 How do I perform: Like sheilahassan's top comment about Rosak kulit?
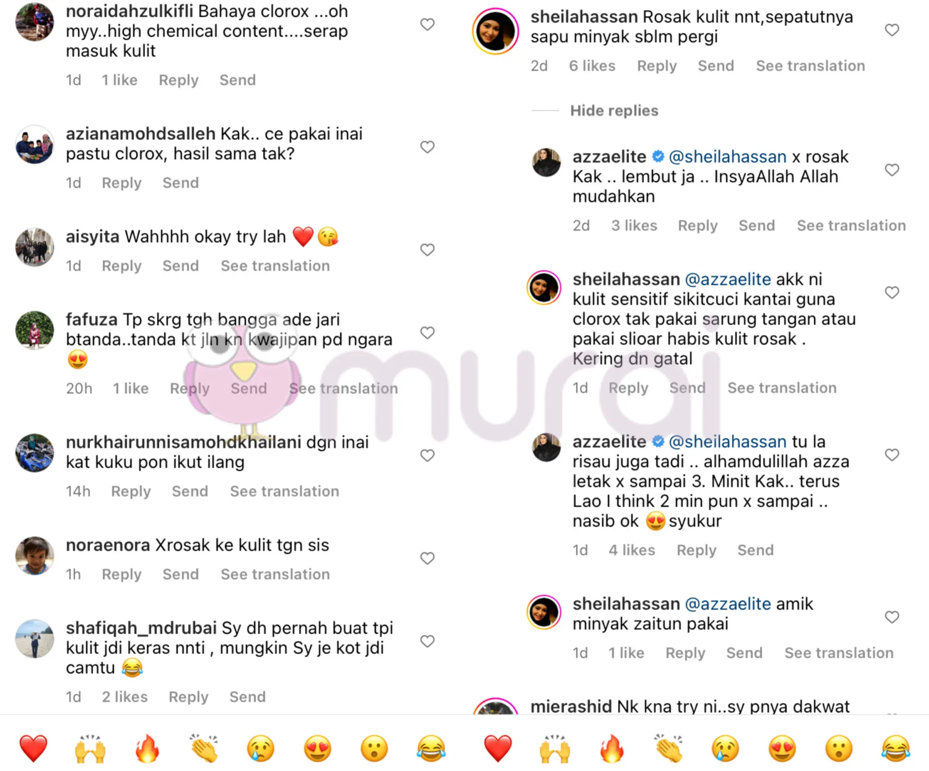click(892, 30)
